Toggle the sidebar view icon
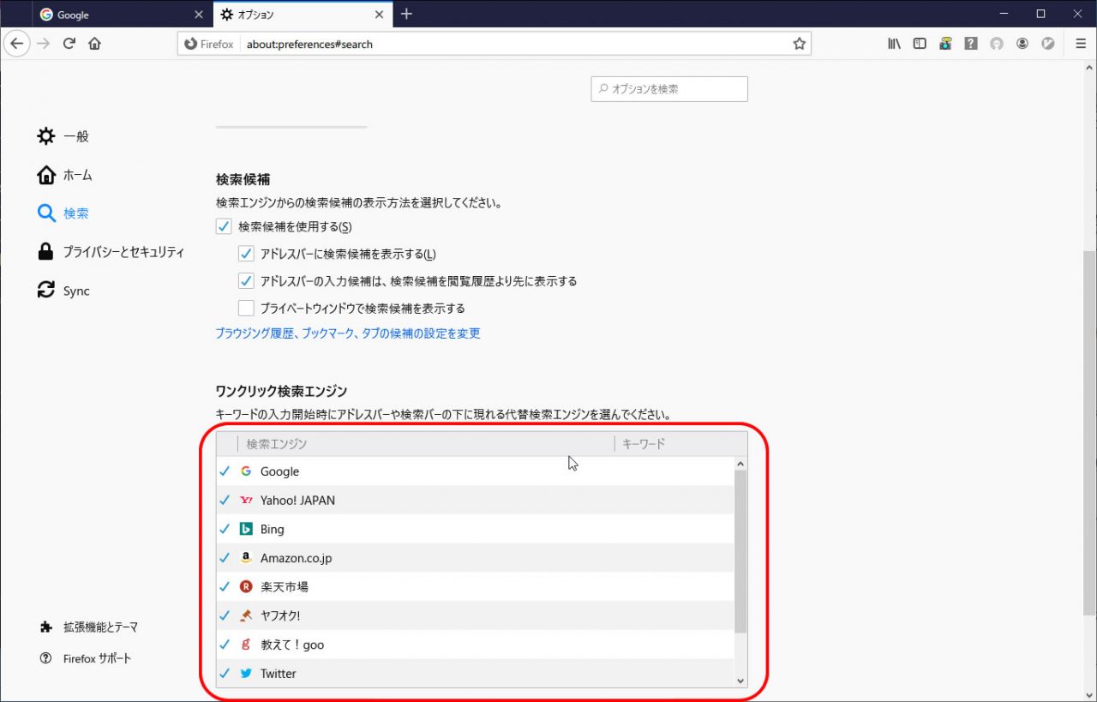Screen dimensions: 1097x702 pyautogui.click(x=920, y=44)
